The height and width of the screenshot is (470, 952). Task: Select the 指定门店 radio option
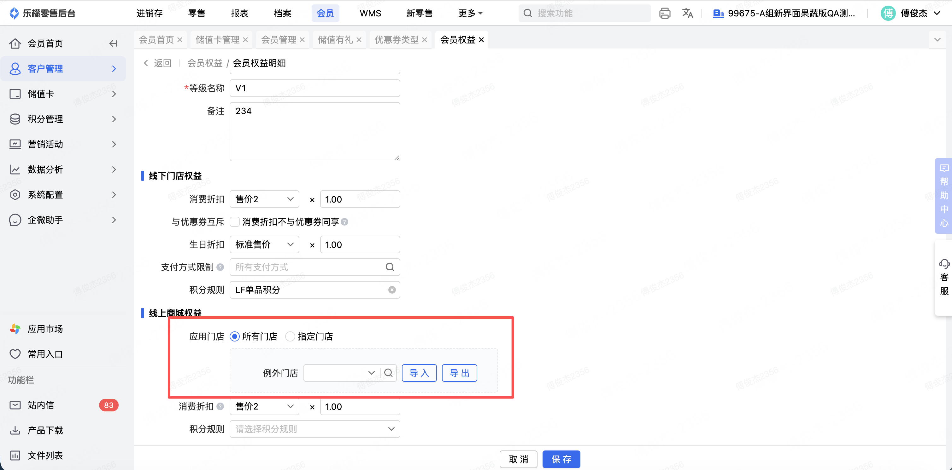290,336
